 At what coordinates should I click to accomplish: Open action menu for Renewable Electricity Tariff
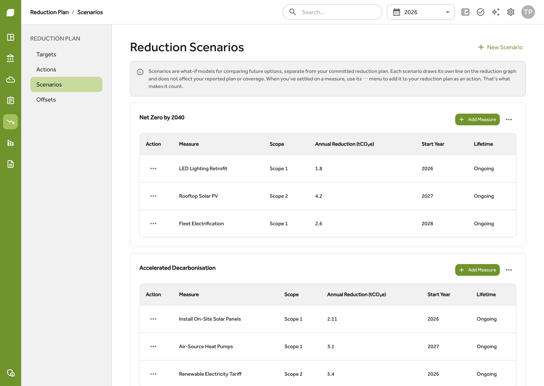pyautogui.click(x=153, y=374)
